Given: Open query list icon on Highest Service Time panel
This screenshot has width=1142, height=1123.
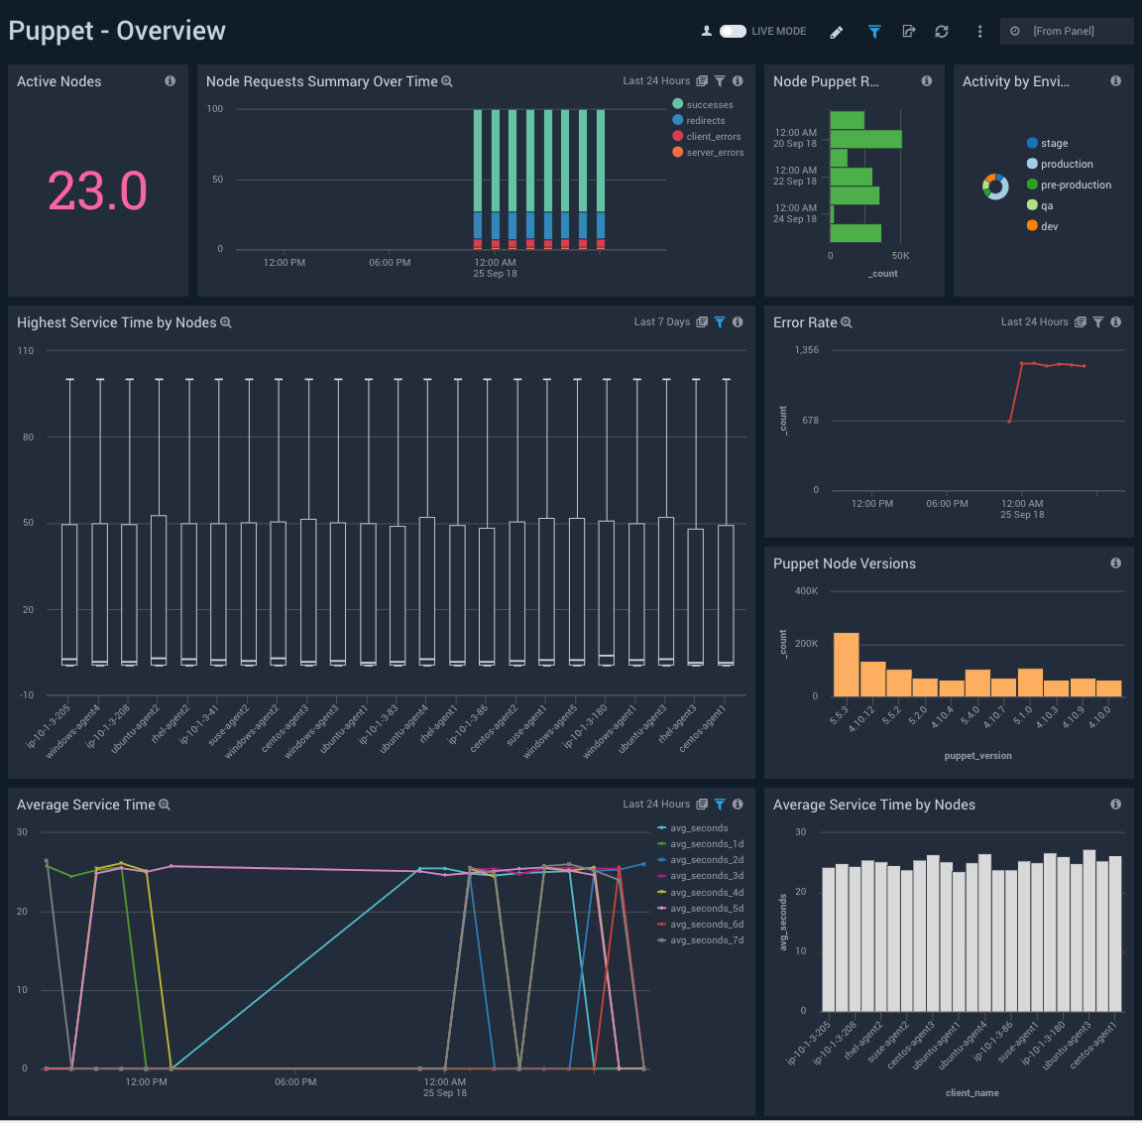Looking at the screenshot, I should 702,322.
